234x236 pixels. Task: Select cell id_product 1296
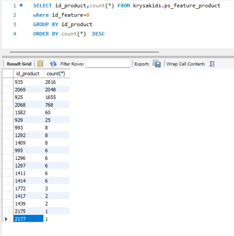point(29,158)
